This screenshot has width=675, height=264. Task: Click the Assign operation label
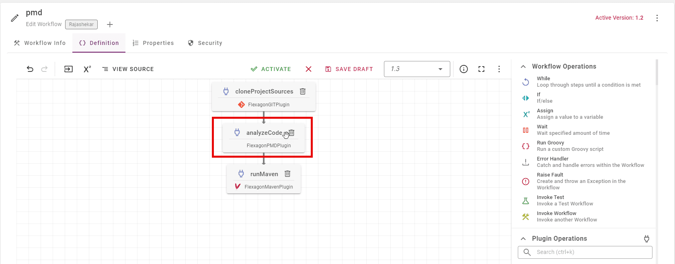click(x=545, y=111)
